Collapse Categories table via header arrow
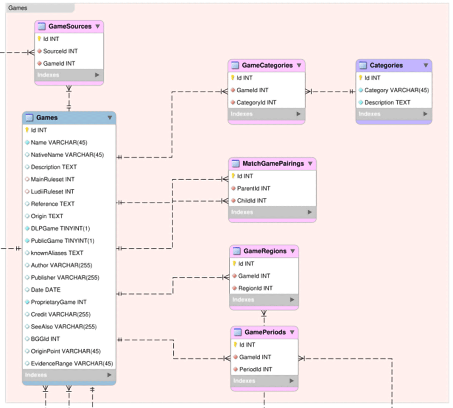 426,66
